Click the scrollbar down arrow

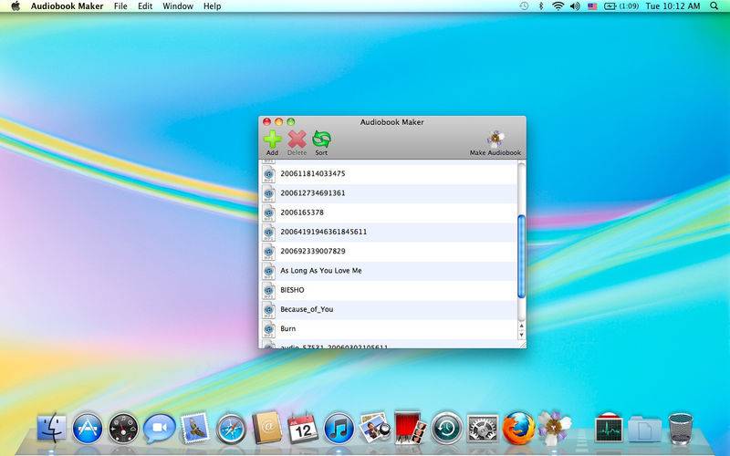coord(521,335)
